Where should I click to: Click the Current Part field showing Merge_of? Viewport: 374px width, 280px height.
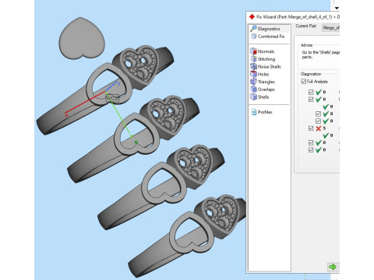point(331,27)
